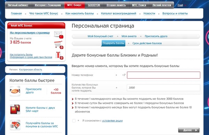Click the two SIM-cards image
The image size is (209, 135).
pyautogui.click(x=15, y=110)
